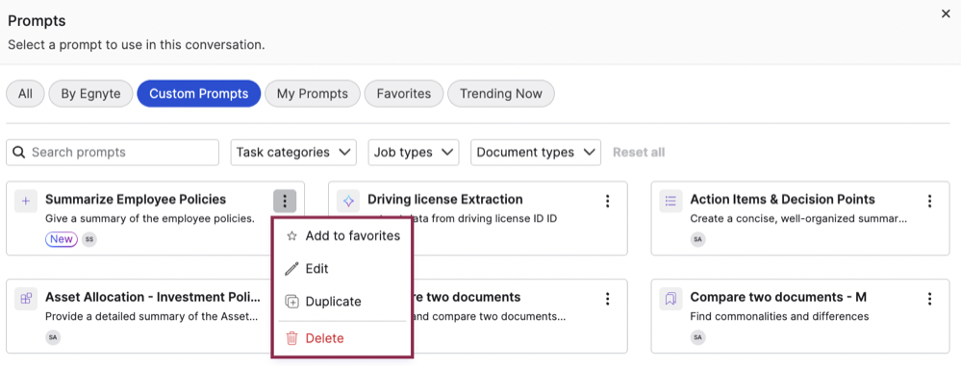This screenshot has height=366, width=961.
Task: Switch to the Favorites tab
Action: click(404, 93)
